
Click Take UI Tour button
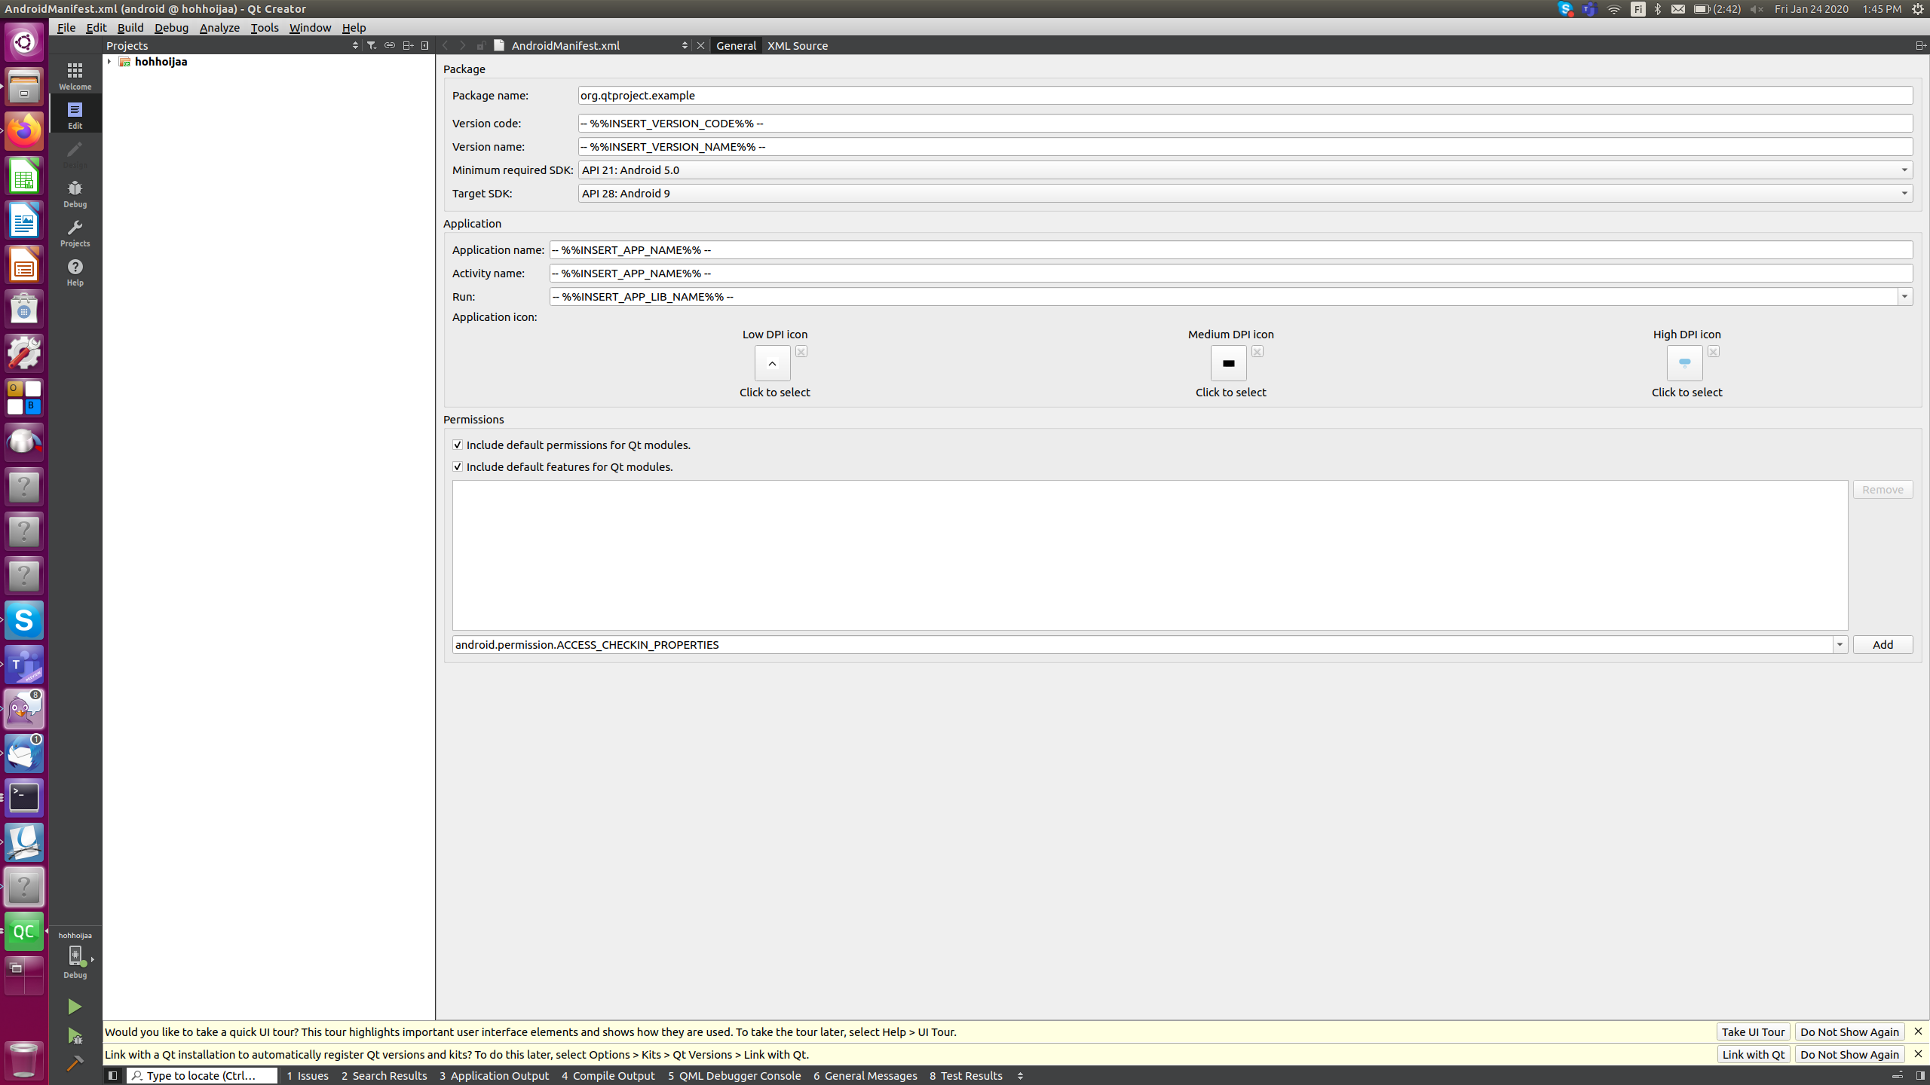1752,1032
